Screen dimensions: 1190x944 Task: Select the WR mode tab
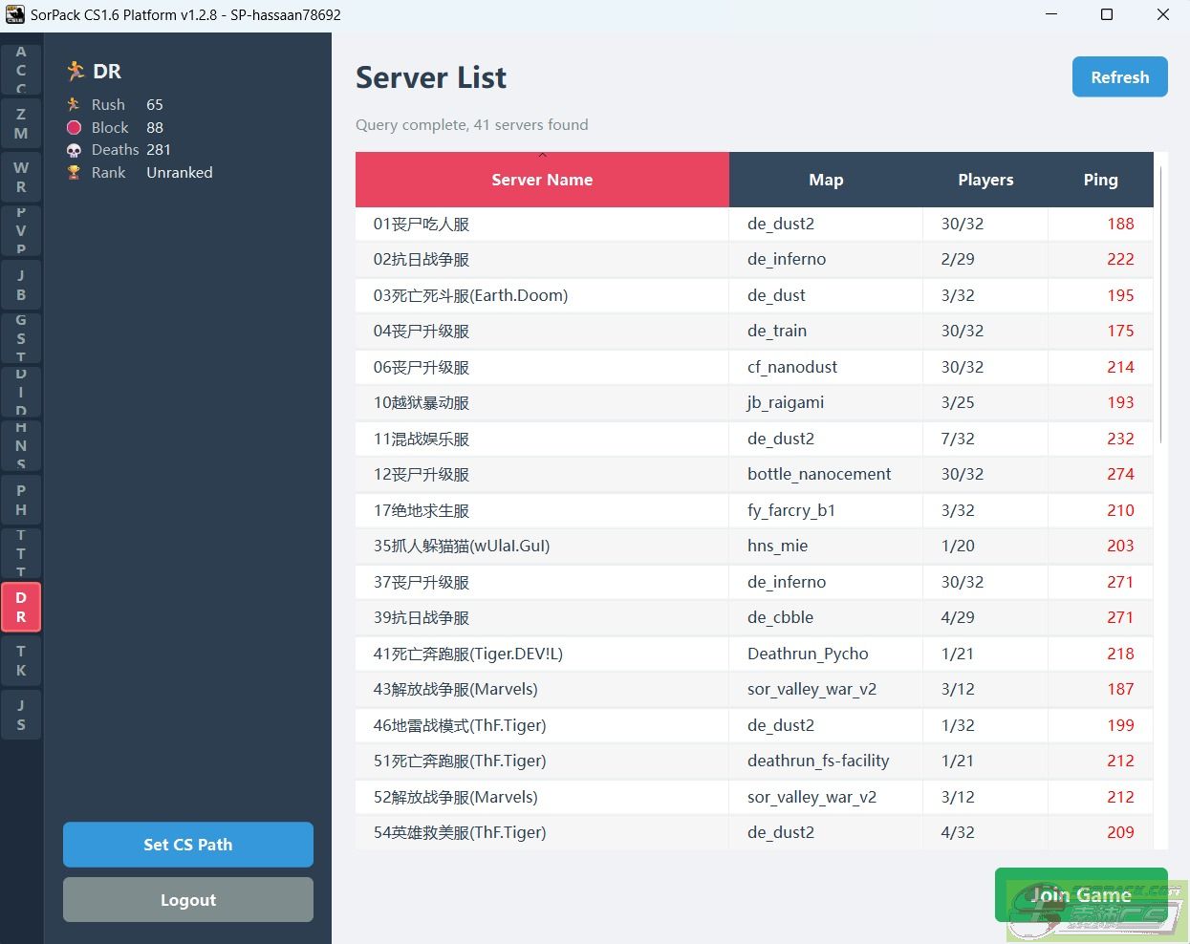(21, 177)
